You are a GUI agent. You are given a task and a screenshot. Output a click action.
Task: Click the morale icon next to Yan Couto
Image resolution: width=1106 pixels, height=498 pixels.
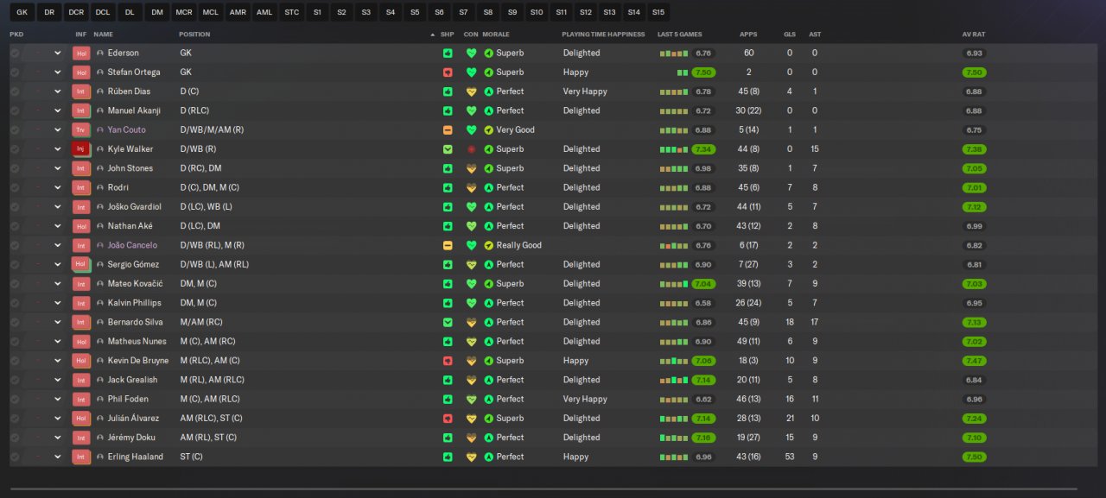[488, 129]
